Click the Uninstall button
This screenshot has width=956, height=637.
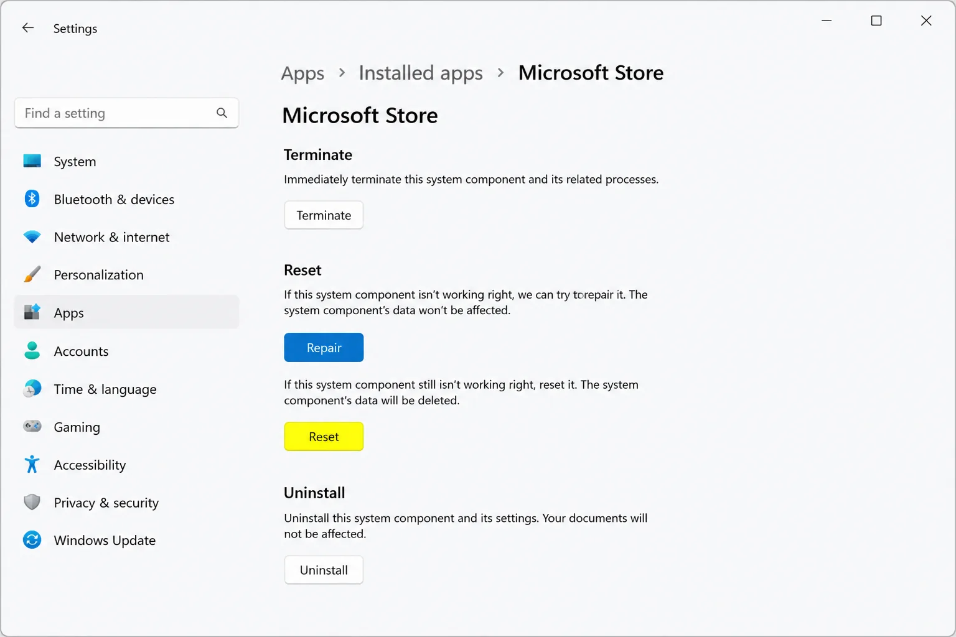pos(324,570)
